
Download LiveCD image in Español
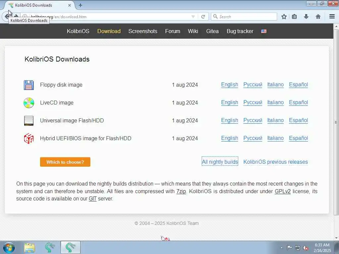(x=299, y=103)
